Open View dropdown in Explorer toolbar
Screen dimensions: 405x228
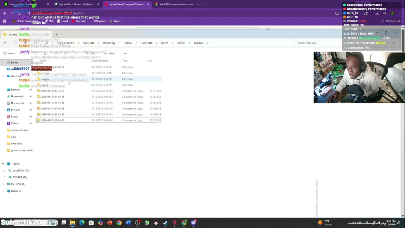point(110,53)
